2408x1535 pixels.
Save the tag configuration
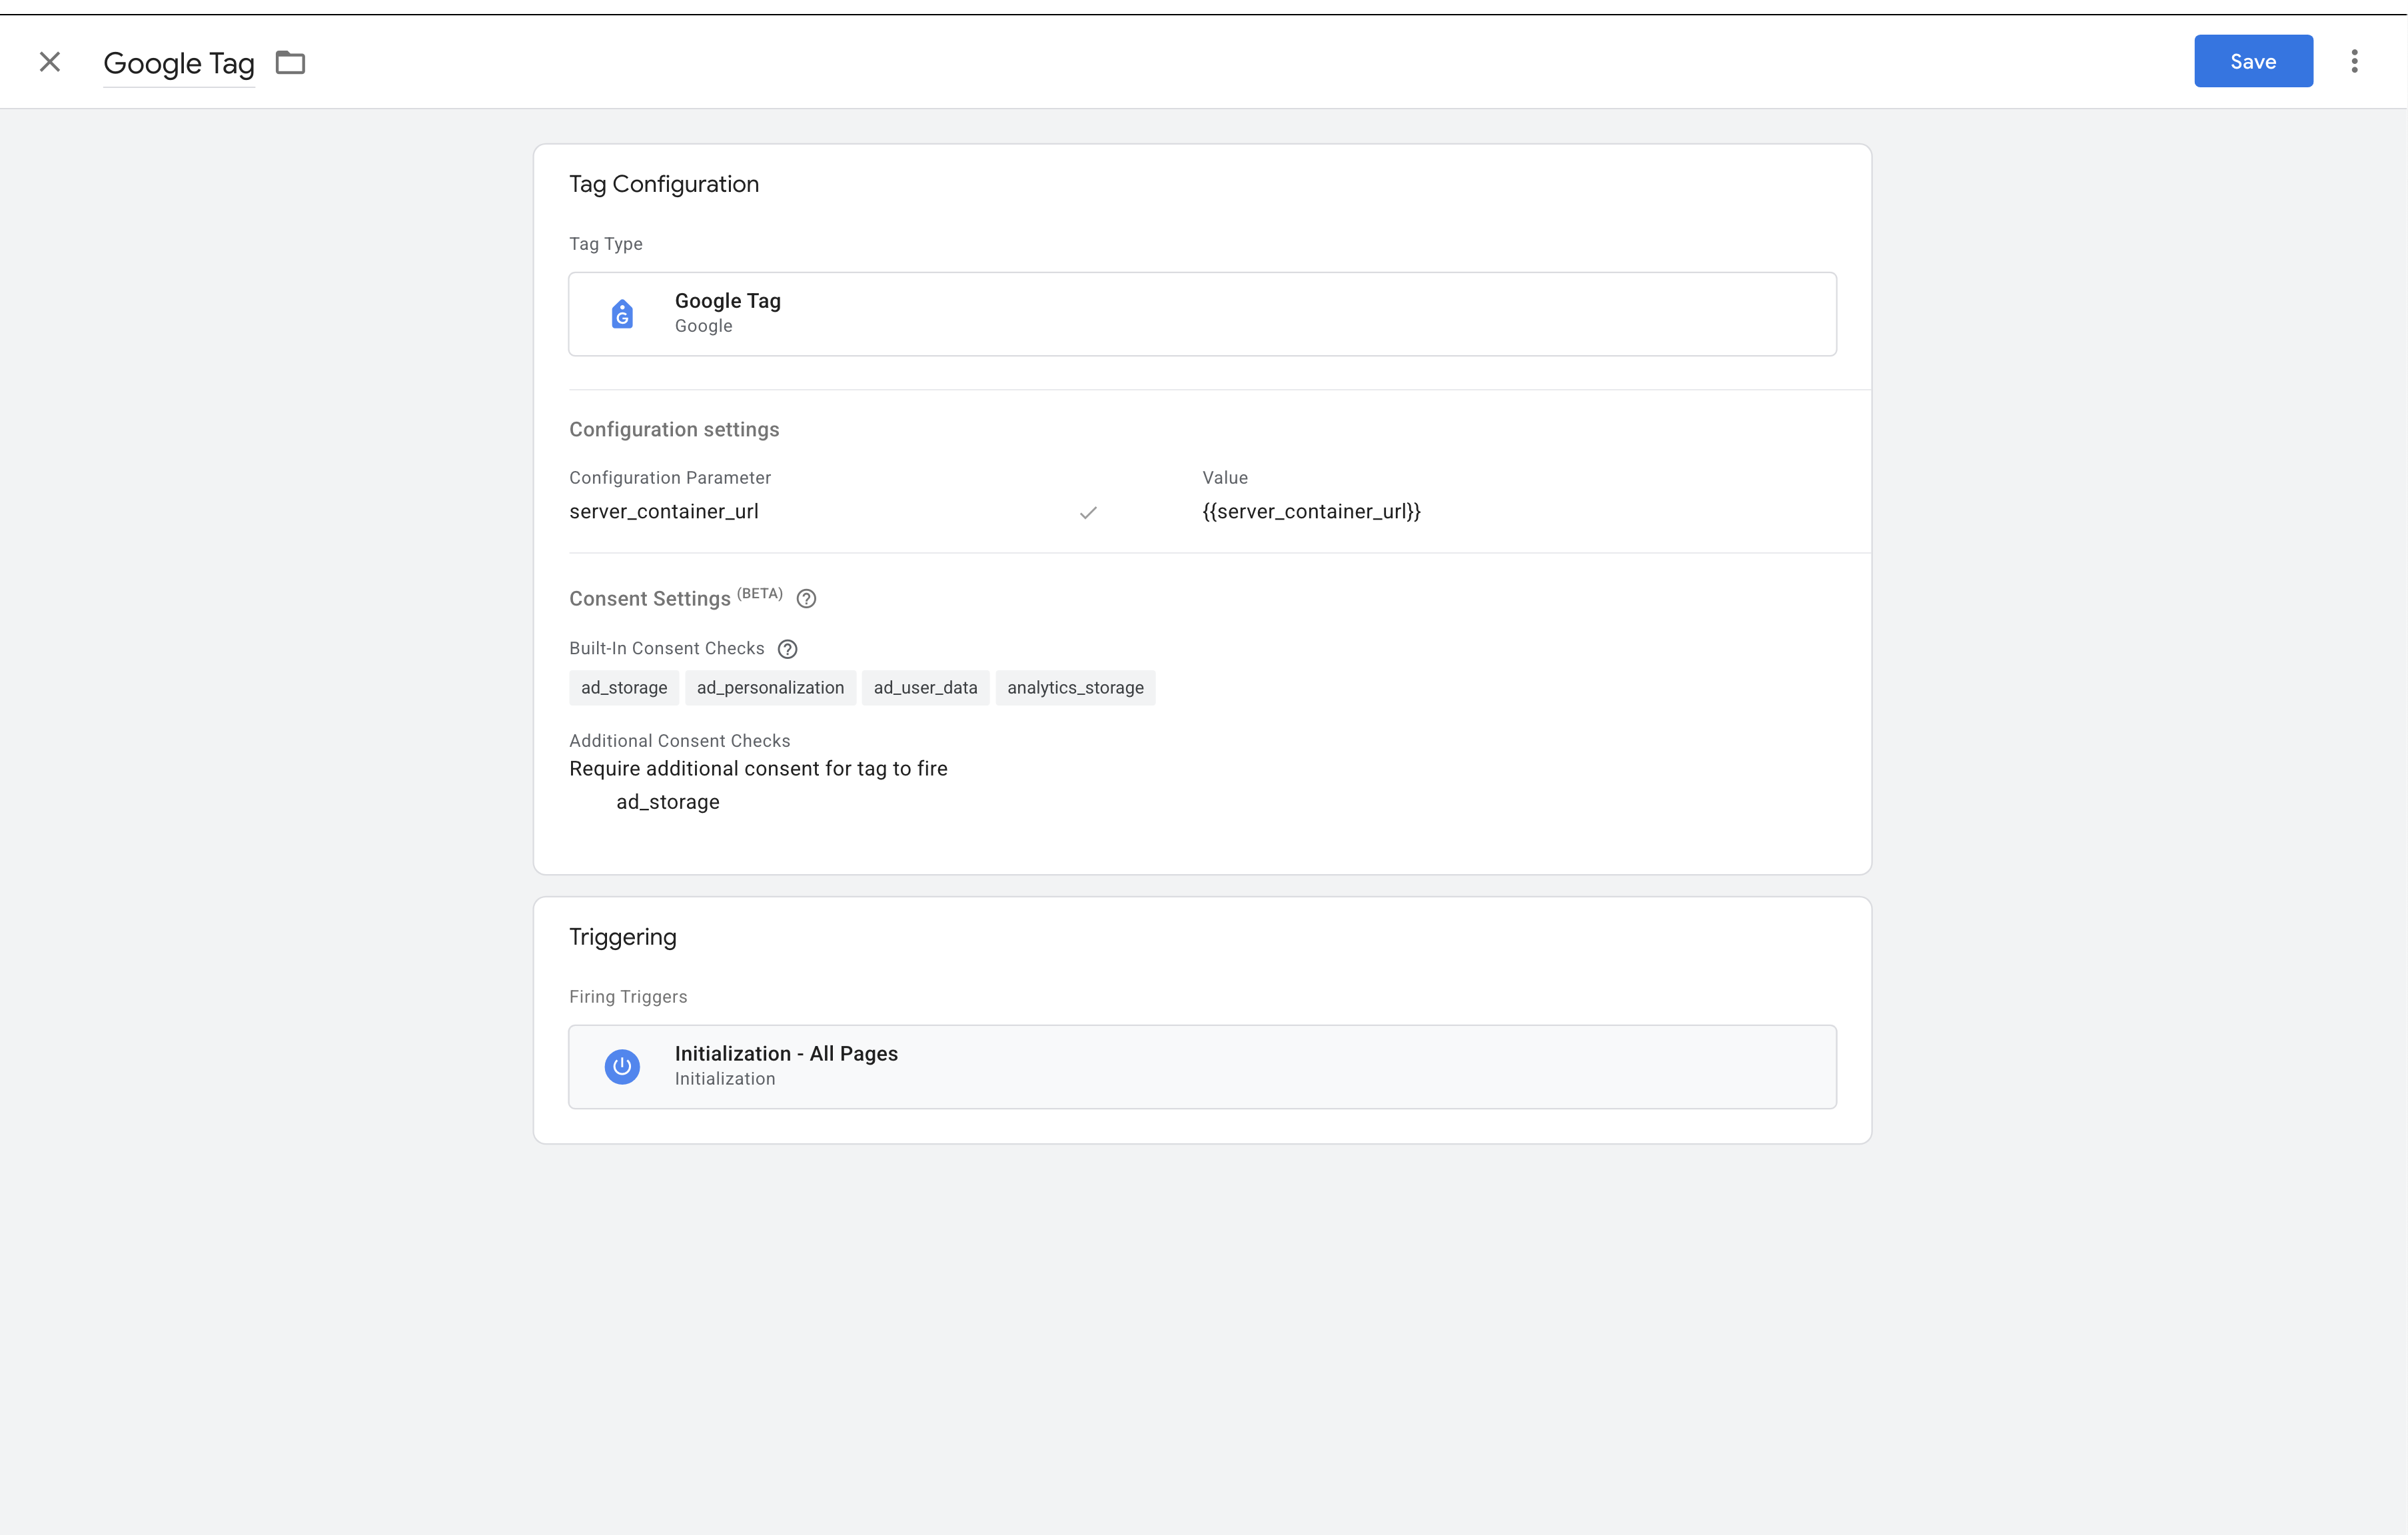[x=2253, y=61]
